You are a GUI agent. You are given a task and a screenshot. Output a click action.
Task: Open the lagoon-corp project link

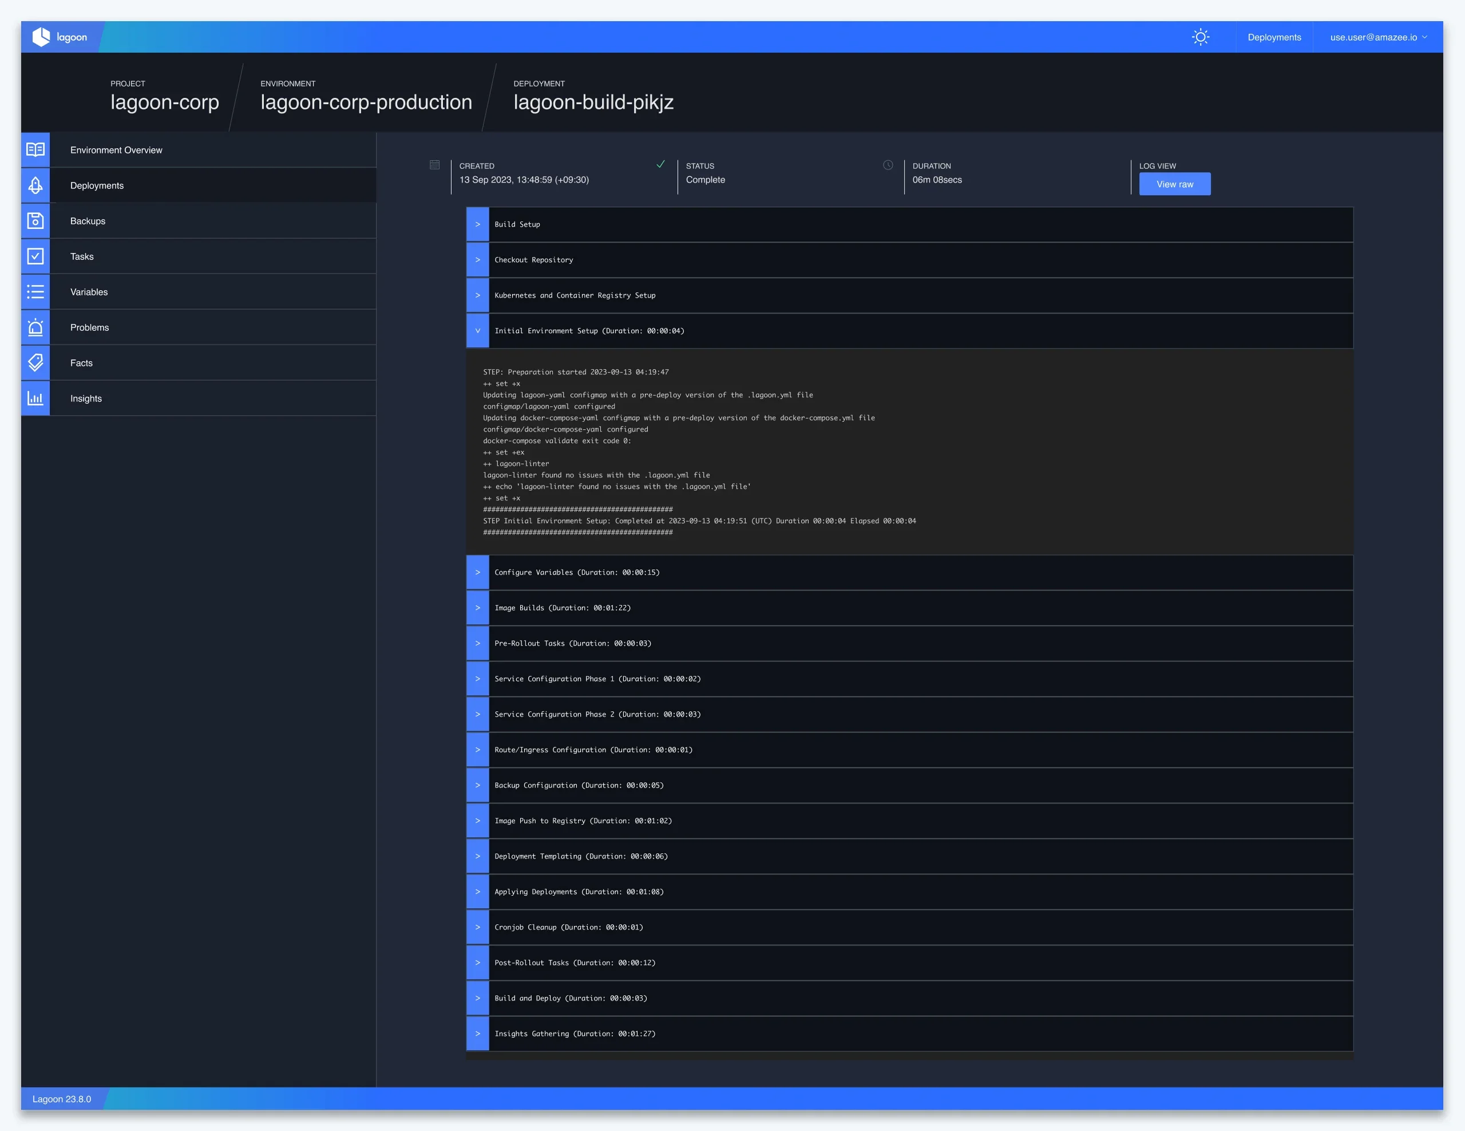point(164,102)
